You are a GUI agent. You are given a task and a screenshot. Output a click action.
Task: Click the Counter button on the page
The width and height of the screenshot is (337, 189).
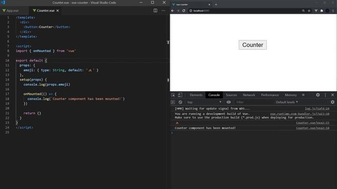point(253,45)
